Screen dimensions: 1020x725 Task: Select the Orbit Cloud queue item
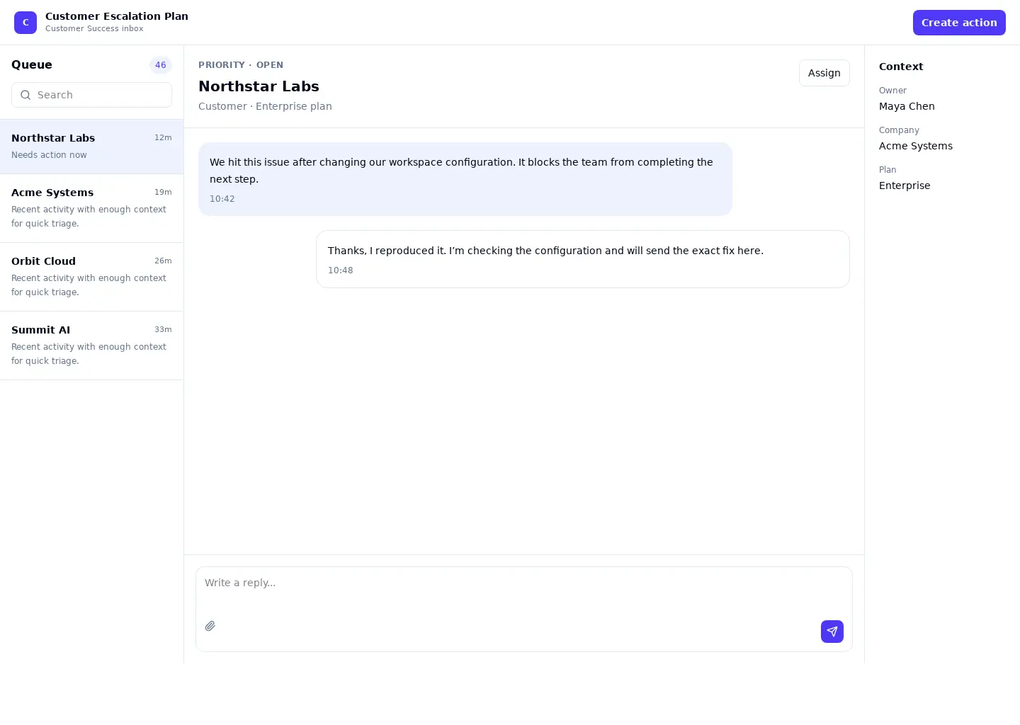click(91, 277)
